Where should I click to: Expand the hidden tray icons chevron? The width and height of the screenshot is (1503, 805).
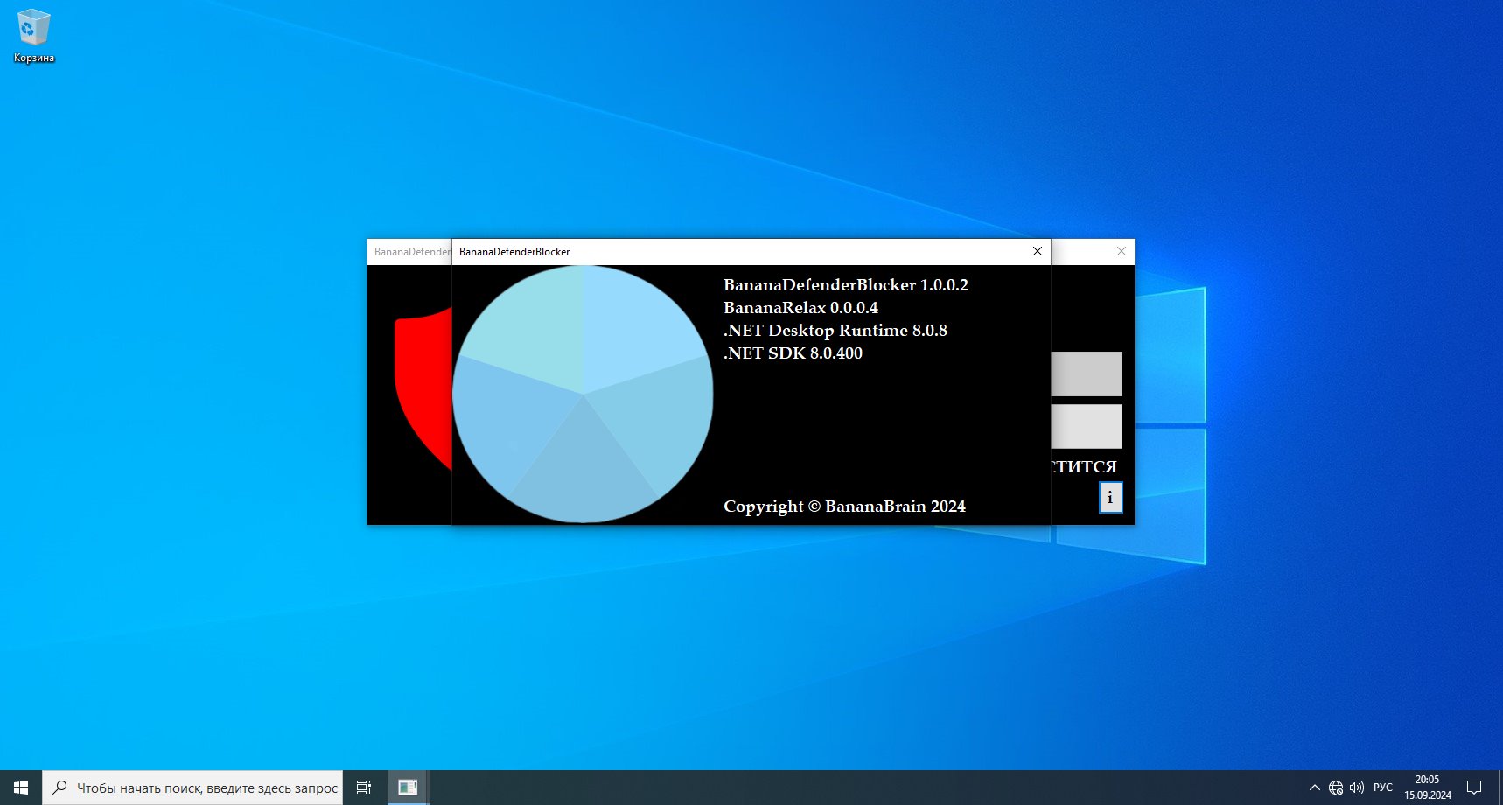[x=1314, y=787]
